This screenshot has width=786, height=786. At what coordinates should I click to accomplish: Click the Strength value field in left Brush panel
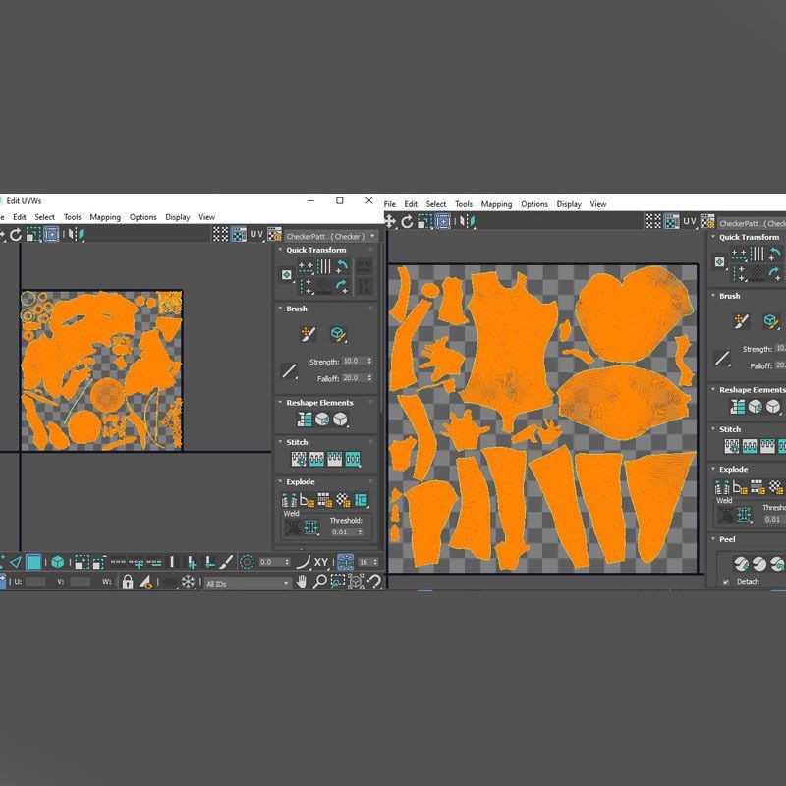pyautogui.click(x=354, y=361)
